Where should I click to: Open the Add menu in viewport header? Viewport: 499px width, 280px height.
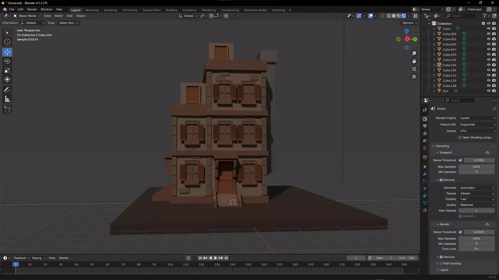[69, 16]
